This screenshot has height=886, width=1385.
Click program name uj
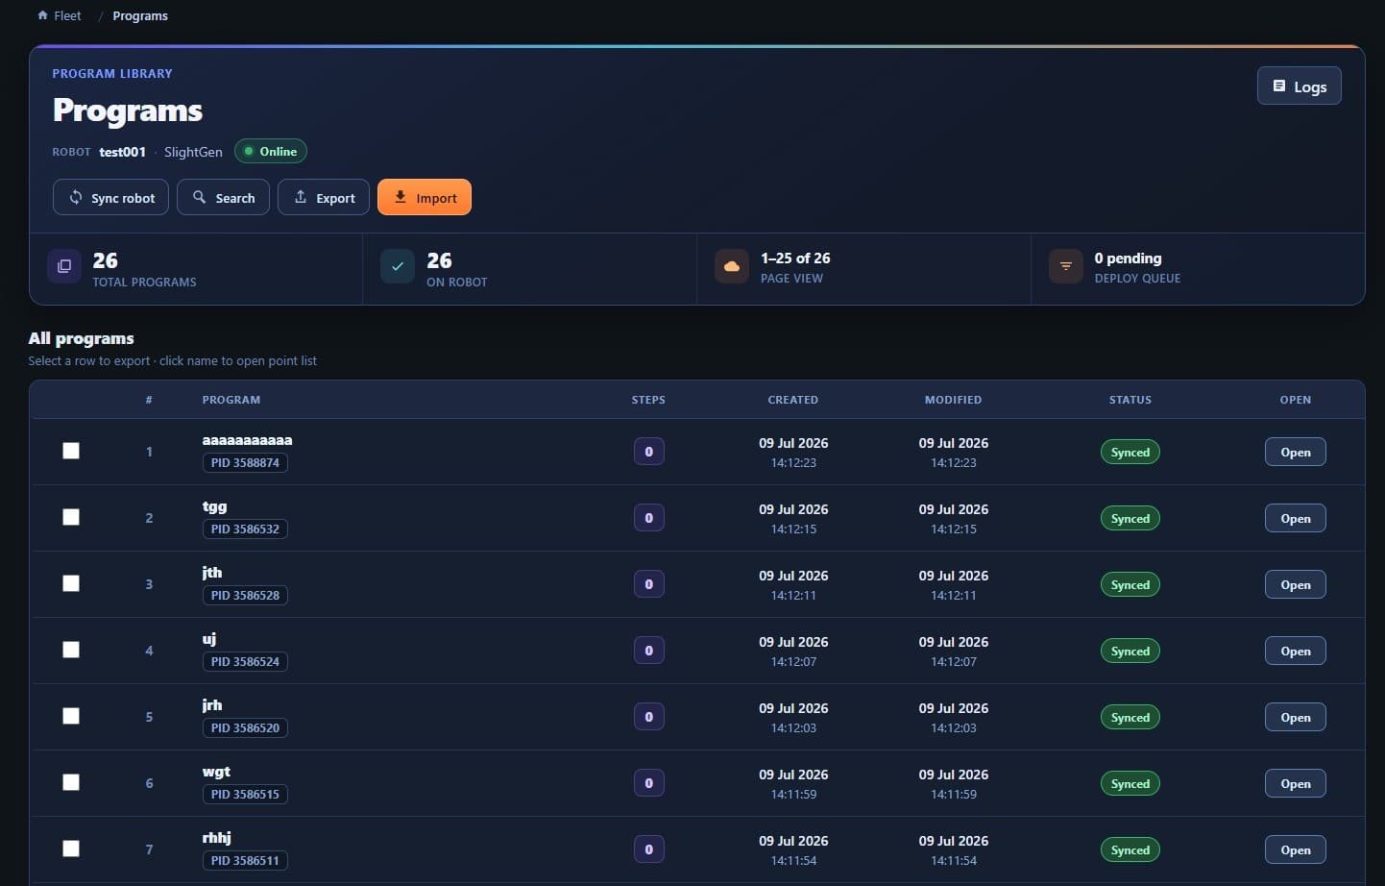208,639
